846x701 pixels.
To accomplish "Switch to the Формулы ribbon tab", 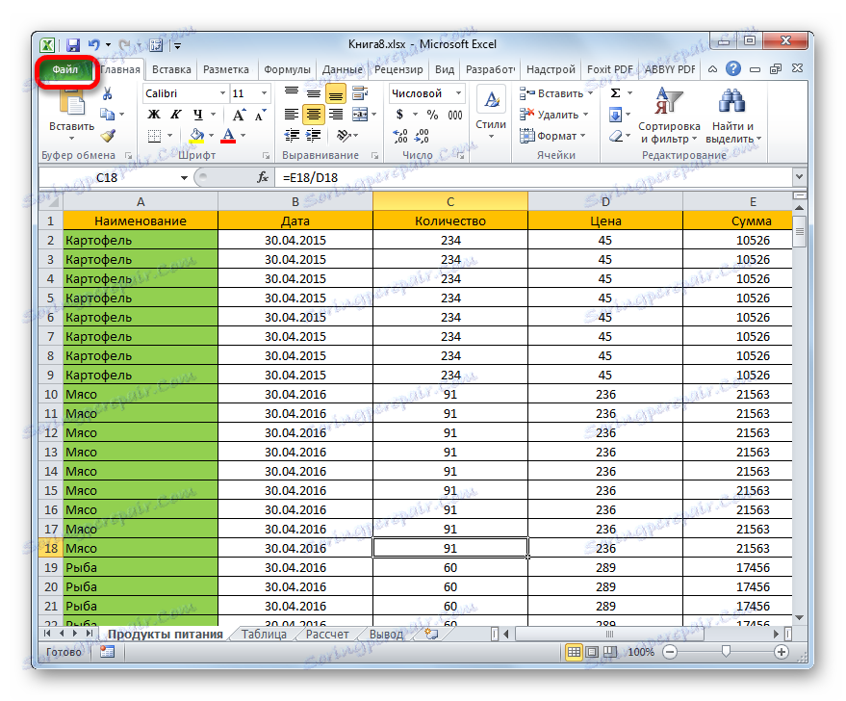I will [x=287, y=69].
